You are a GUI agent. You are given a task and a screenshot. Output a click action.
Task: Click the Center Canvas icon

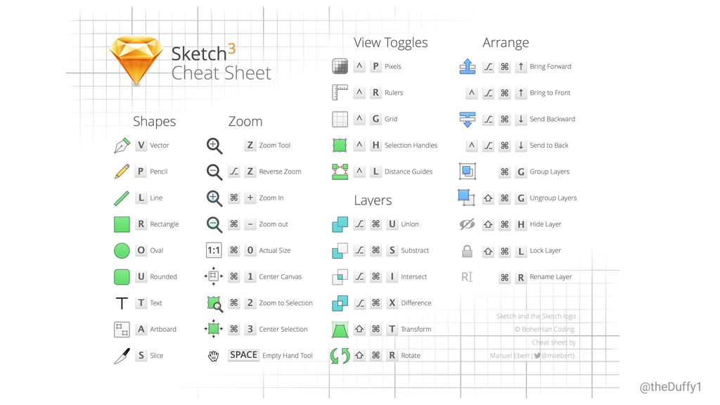214,276
